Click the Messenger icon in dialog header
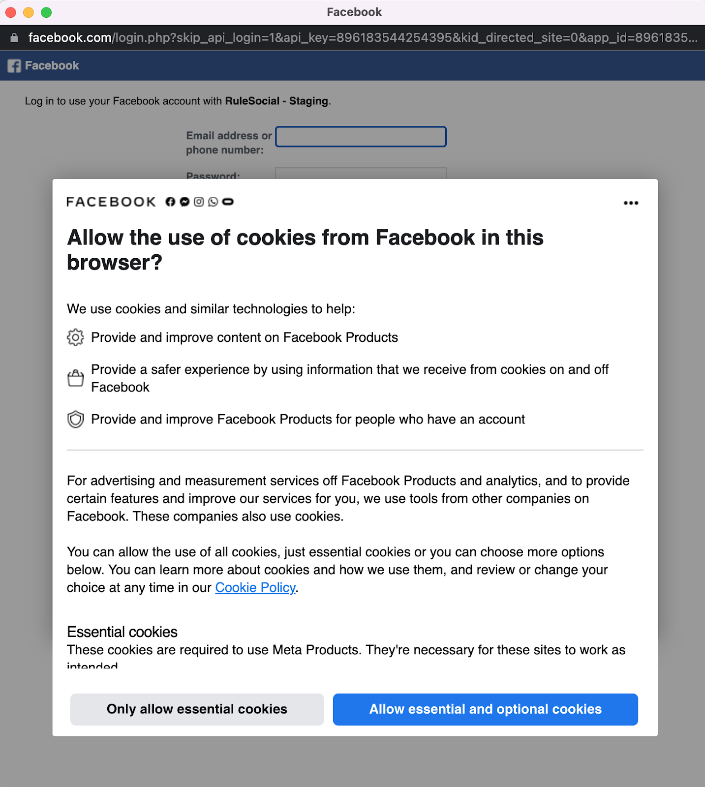 tap(184, 202)
